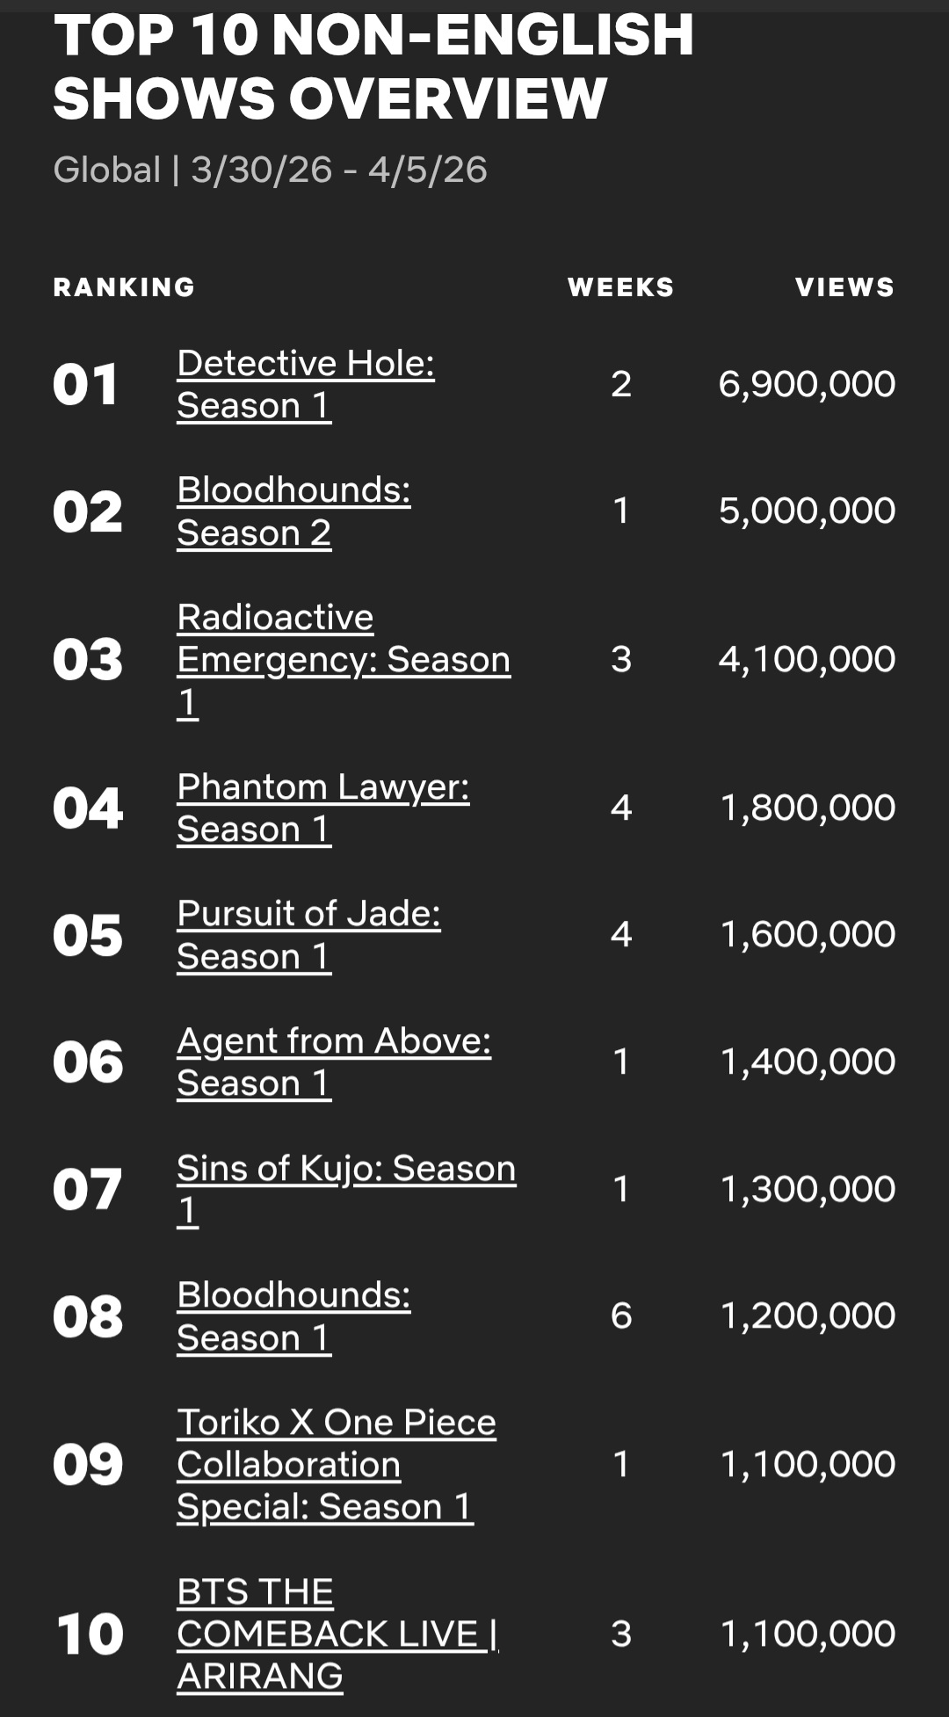
Task: Open Toriko X One Piece Collaboration Special link
Action: [336, 1464]
